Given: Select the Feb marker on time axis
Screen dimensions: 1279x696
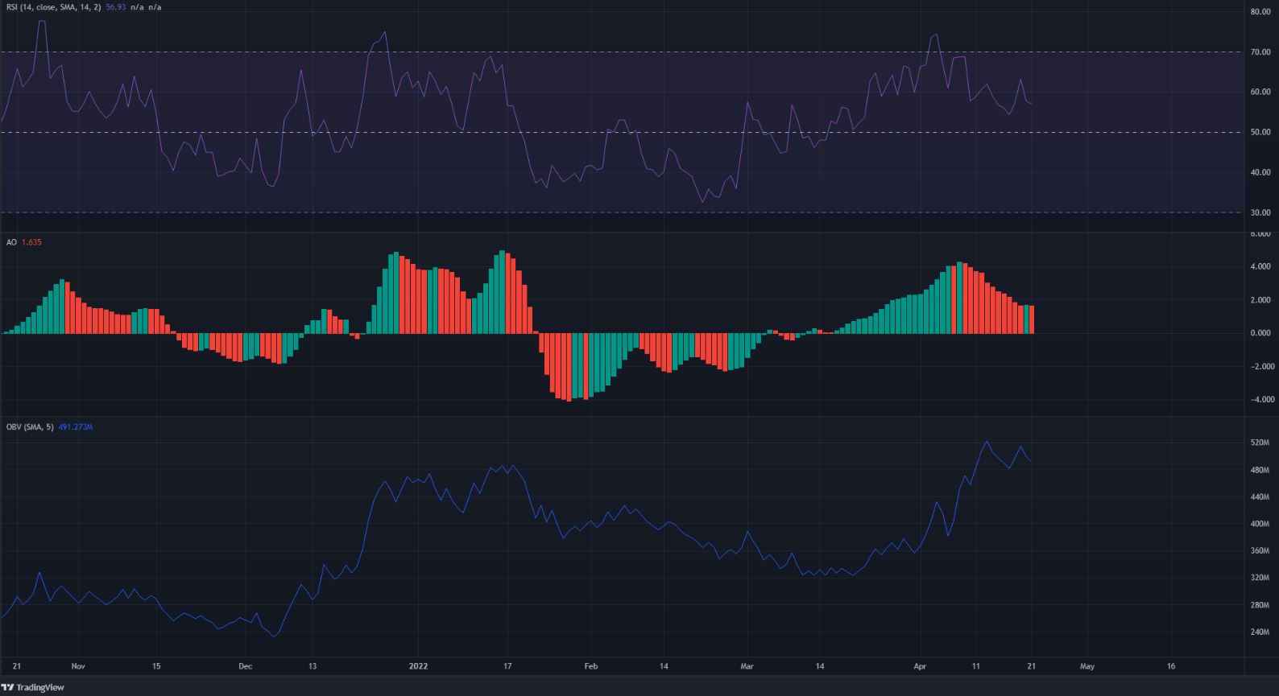Looking at the screenshot, I should 590,666.
